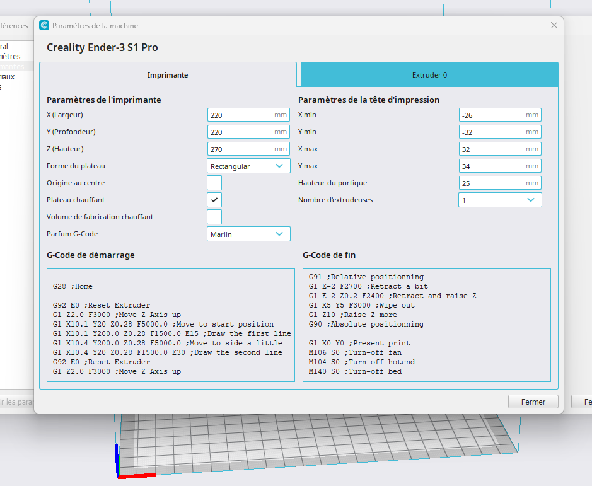Viewport: 592px width, 486px height.
Task: Expand the Parfum G-Code Marlin dropdown
Action: [x=248, y=234]
